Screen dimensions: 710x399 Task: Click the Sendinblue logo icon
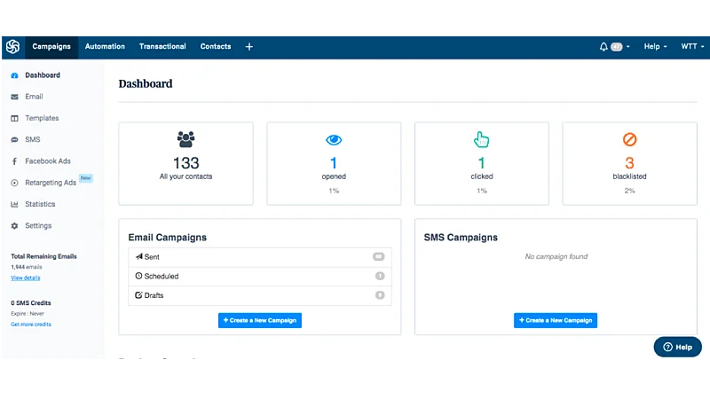point(13,47)
